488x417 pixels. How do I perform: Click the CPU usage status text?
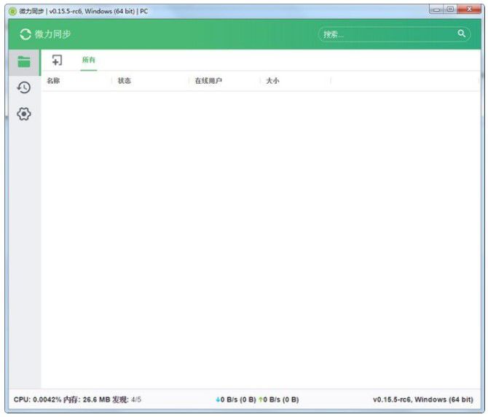(37, 400)
